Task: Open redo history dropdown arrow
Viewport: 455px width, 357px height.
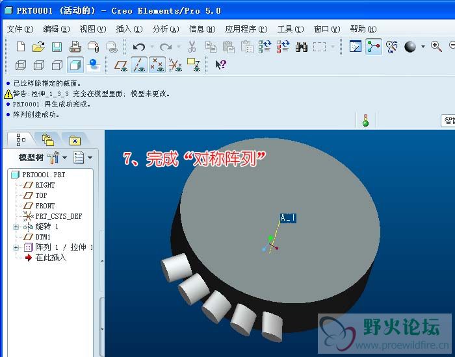Action: click(x=179, y=47)
